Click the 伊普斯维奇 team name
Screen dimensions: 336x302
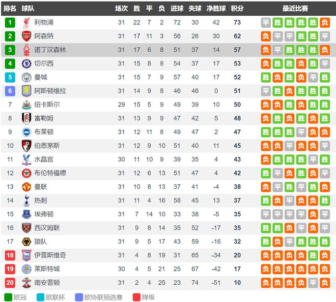pos(50,255)
